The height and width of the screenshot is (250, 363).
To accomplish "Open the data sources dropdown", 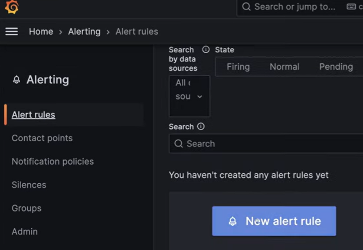I will click(x=190, y=96).
